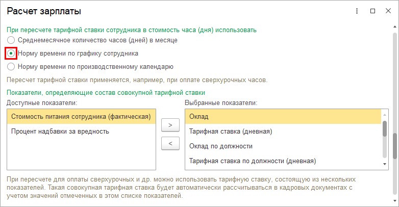Viewport: 399px width, 207px height.
Task: Select Оклад in the selected indicators list
Action: coord(199,117)
